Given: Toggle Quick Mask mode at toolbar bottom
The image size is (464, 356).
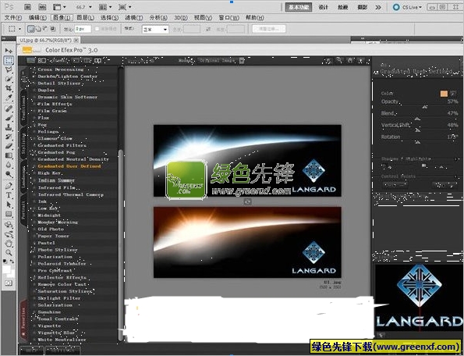Looking at the screenshot, I should point(9,283).
